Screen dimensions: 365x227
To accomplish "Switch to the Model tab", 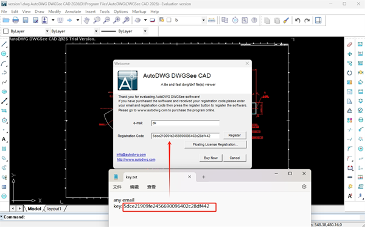I will (34, 209).
